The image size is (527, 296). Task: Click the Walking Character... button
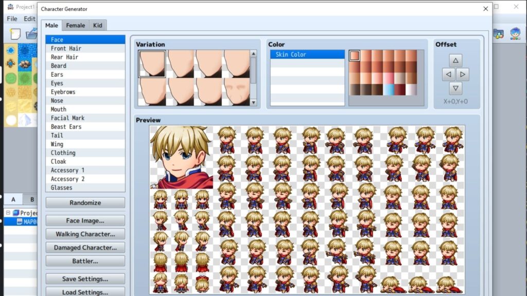(x=85, y=234)
